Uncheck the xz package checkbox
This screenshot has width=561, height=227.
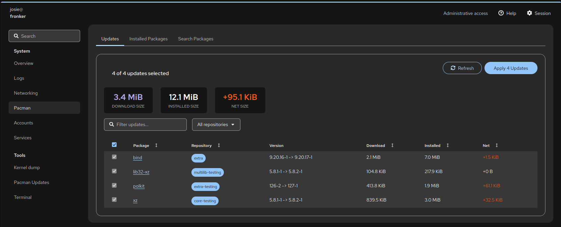tap(114, 200)
